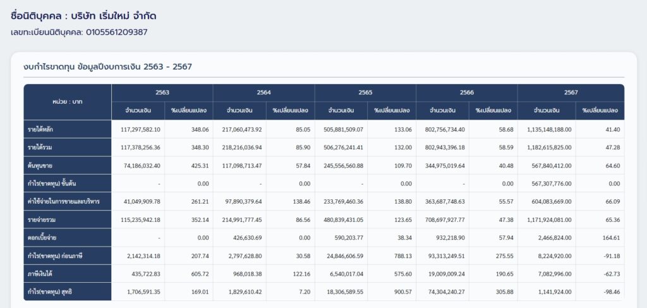Screen dimensions: 647x308
Task: Select the ค่าใช้จ่ายในการขายและบริหาร row label
Action: [x=63, y=201]
